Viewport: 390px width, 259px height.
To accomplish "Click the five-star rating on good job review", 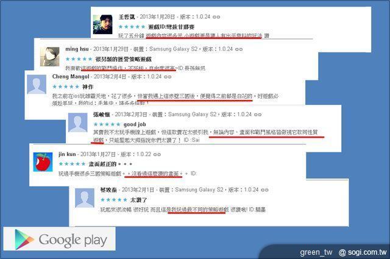I will coord(107,124).
